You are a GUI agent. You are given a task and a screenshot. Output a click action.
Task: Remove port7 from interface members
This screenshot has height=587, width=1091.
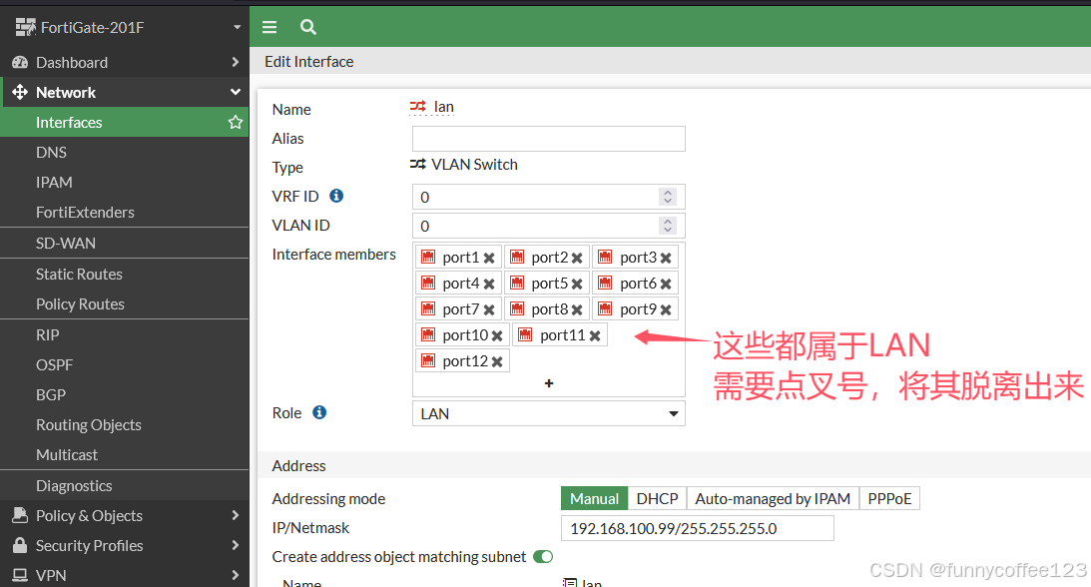pyautogui.click(x=489, y=309)
